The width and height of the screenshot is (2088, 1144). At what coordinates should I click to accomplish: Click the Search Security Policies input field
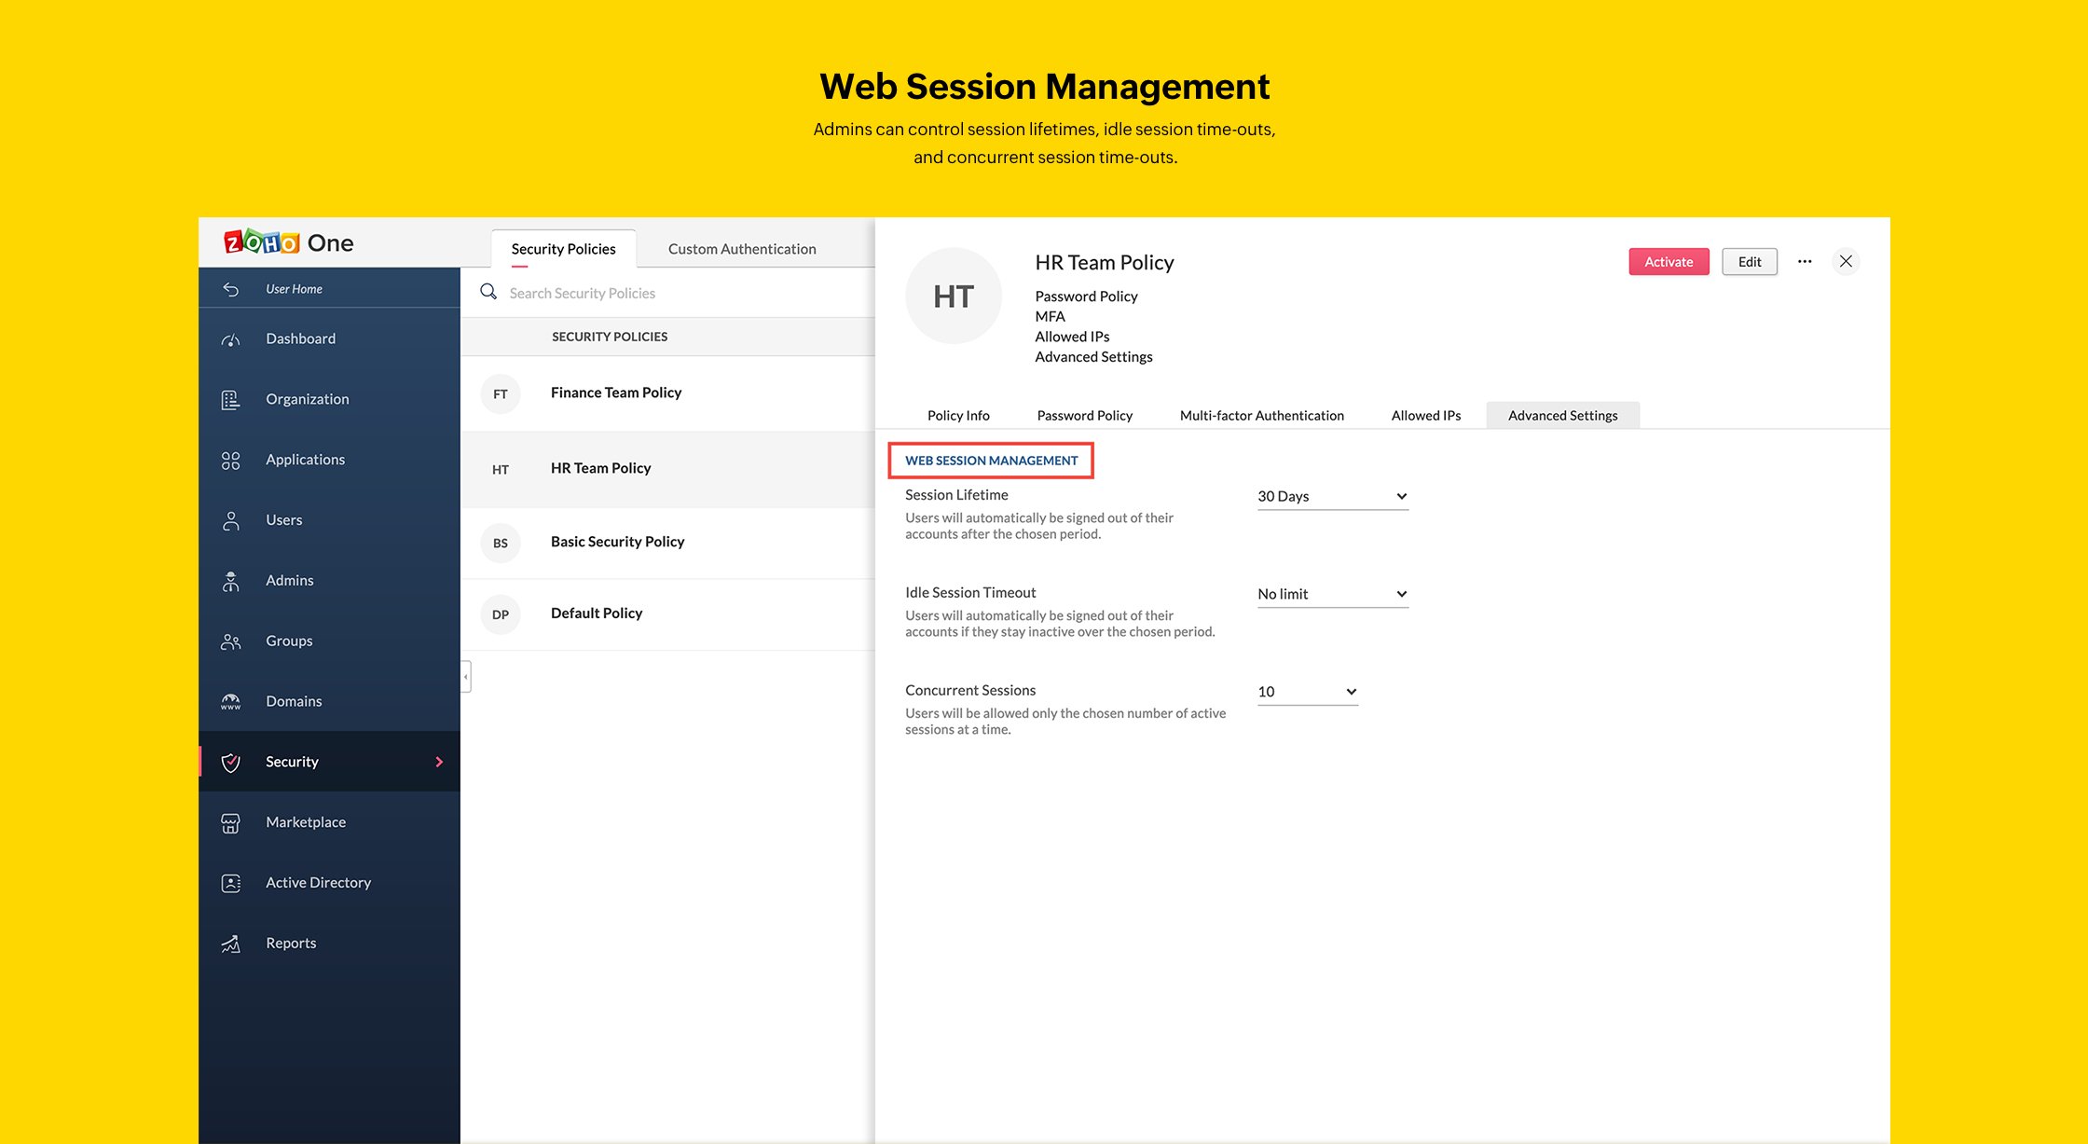click(676, 292)
